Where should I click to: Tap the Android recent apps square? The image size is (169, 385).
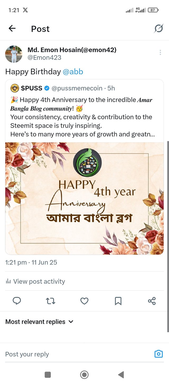[48, 374]
